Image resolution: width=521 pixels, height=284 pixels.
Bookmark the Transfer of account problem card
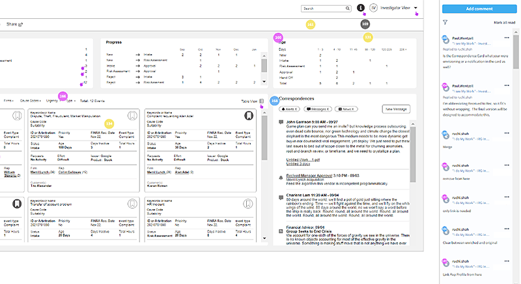132,204
